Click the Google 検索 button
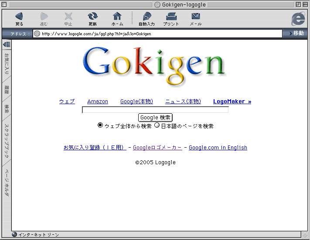Screen dimensions: 310x240 tap(155, 118)
